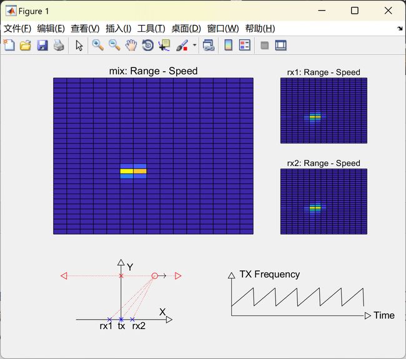406x359 pixels.
Task: Open the 查看(V) menu
Action: (x=85, y=29)
